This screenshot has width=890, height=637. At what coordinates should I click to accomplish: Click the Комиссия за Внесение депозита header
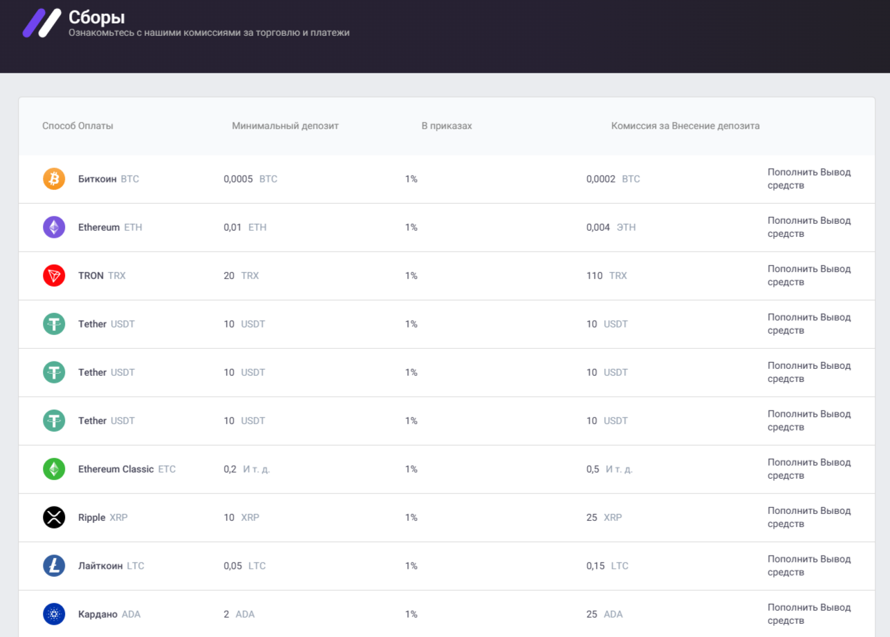point(685,126)
